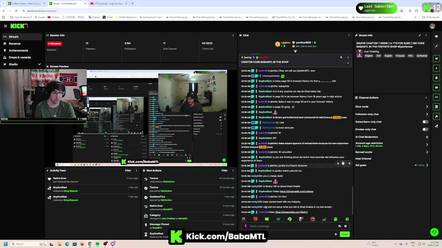This screenshot has height=248, width=442.
Task: Click channel actions toolbar icon
Action: [x=436, y=107]
